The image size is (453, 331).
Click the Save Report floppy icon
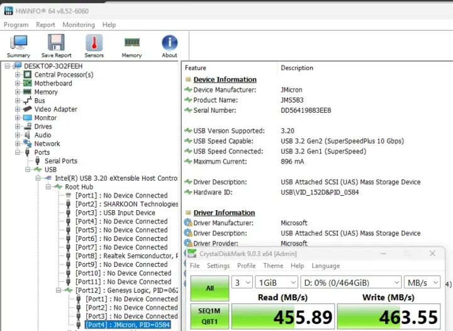[56, 42]
